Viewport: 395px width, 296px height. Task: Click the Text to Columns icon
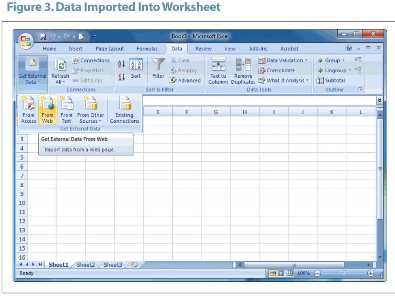pyautogui.click(x=218, y=64)
